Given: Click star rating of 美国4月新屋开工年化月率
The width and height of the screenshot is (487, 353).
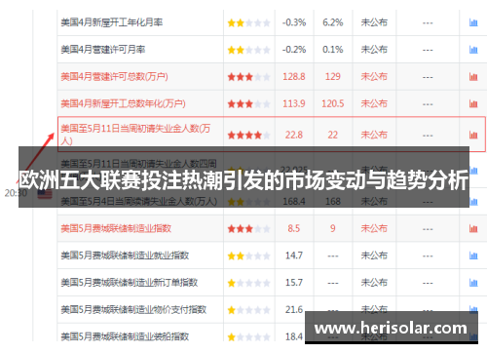Looking at the screenshot, I should click(x=248, y=22).
